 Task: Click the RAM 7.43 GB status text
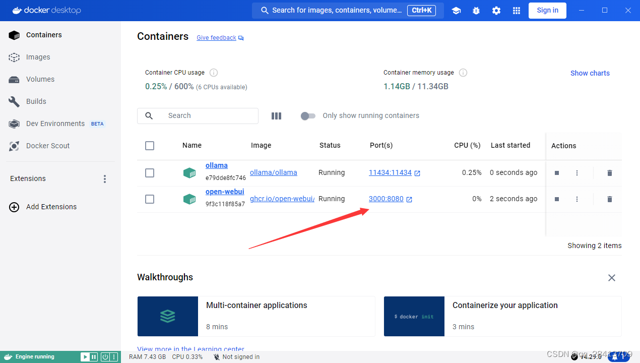[148, 357]
